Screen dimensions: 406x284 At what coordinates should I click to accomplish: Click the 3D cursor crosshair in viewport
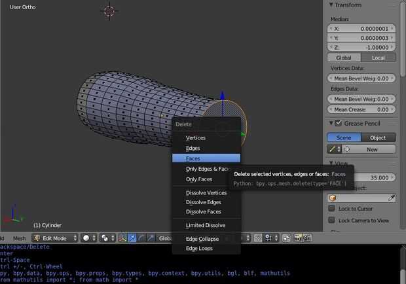coord(109,11)
